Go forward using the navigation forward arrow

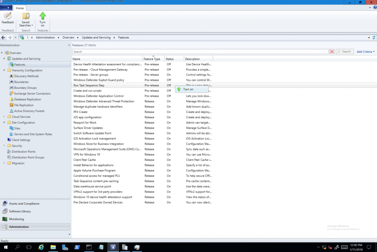pyautogui.click(x=10, y=37)
